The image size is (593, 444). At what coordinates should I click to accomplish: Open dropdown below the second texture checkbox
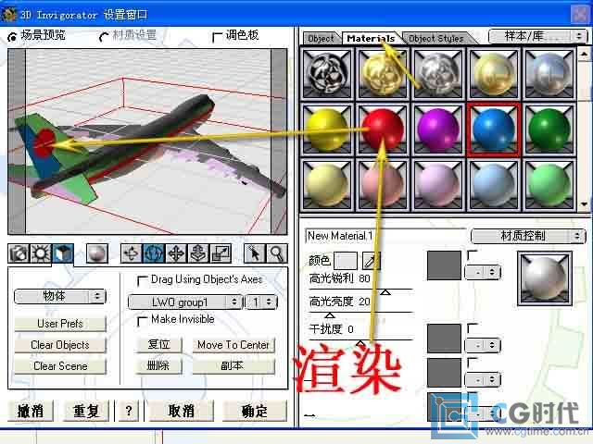point(483,345)
